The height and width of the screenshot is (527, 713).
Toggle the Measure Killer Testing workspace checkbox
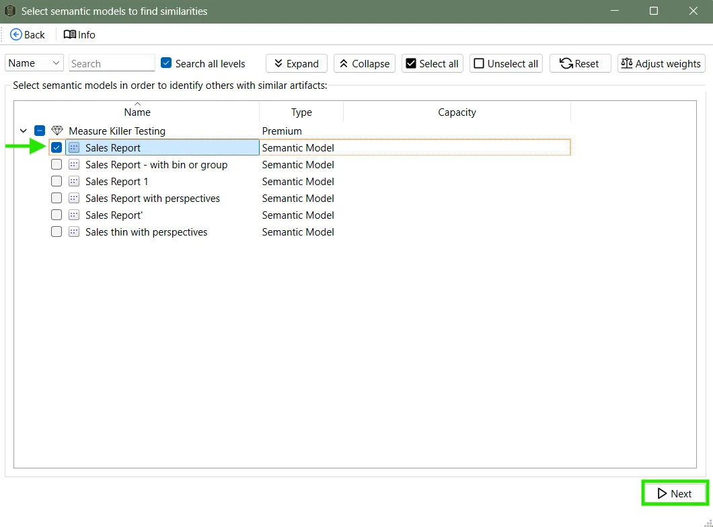(40, 131)
